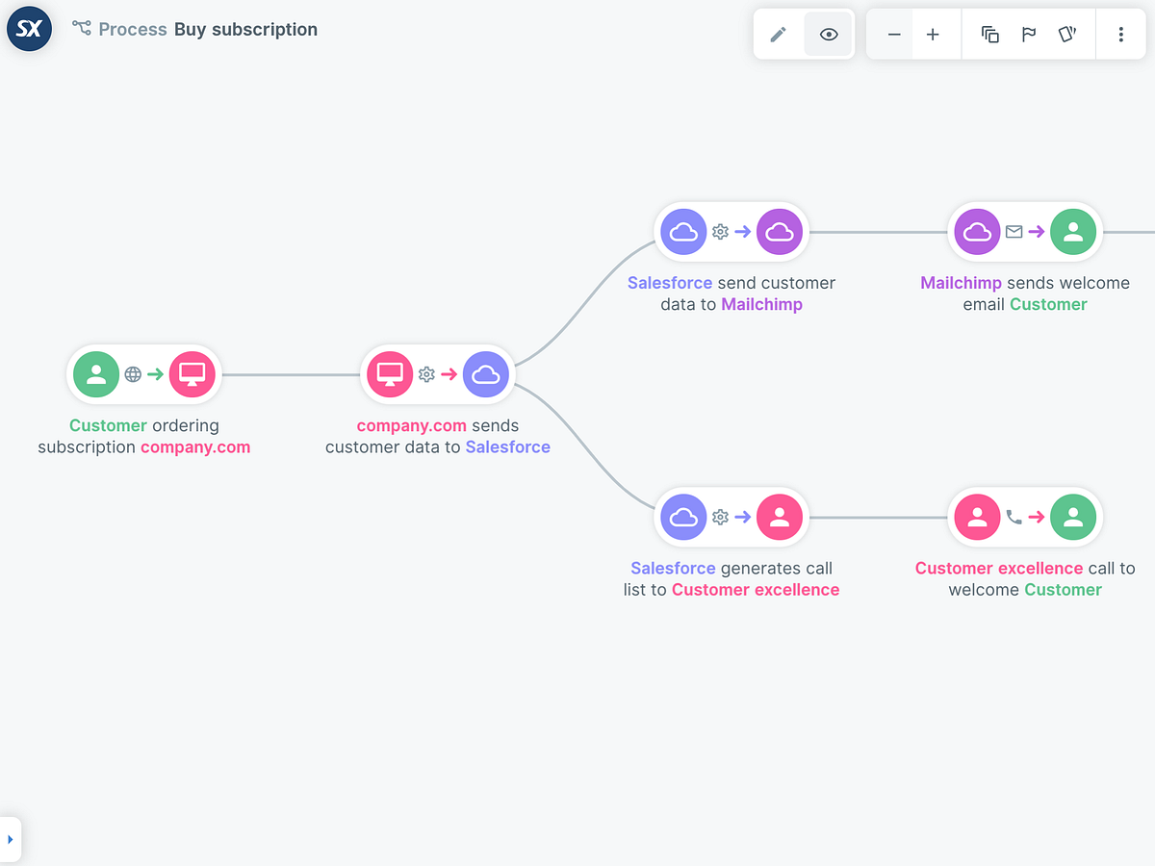The image size is (1155, 866).
Task: Click the phone icon in the Customer excellence call node
Action: pyautogui.click(x=1014, y=517)
